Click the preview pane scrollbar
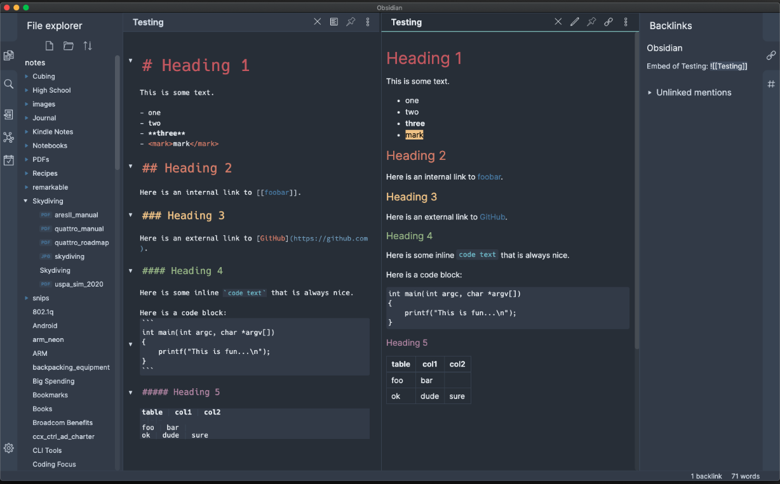Viewport: 780px width, 484px height. tap(636, 190)
